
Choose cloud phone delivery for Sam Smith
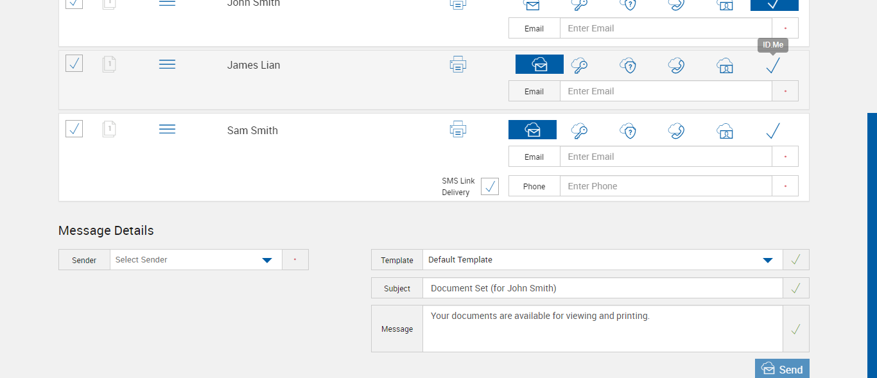tap(676, 130)
